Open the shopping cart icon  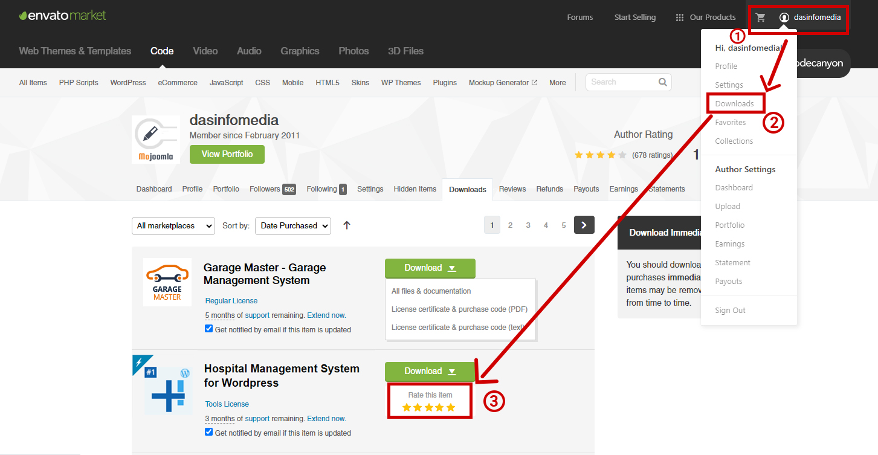pos(760,18)
